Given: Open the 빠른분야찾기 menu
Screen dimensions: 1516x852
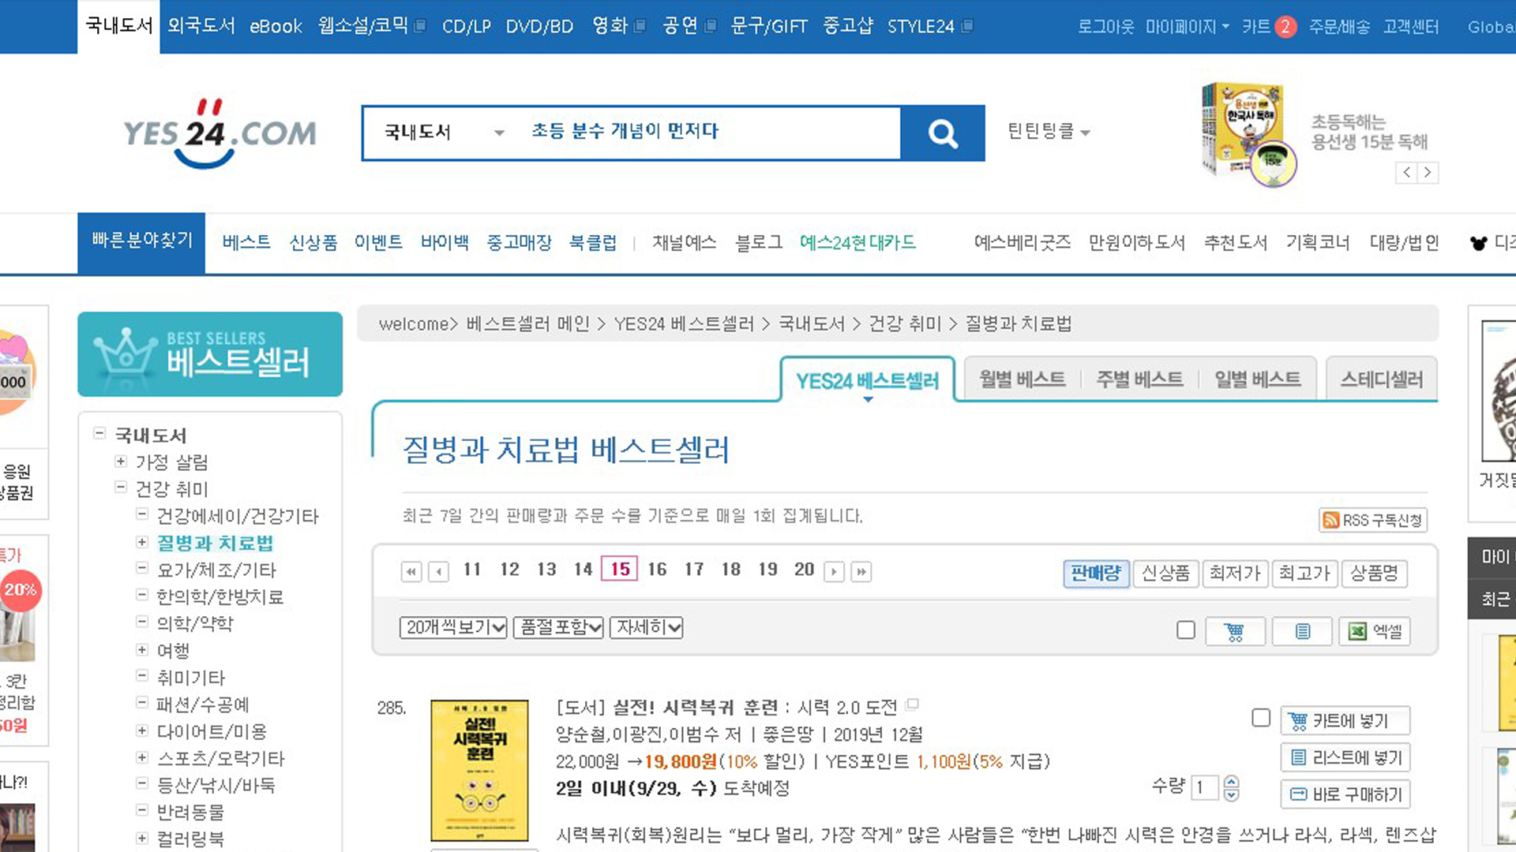Looking at the screenshot, I should click(x=141, y=242).
